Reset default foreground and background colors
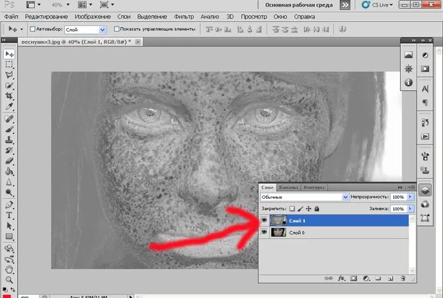The width and height of the screenshot is (443, 298). [5, 289]
